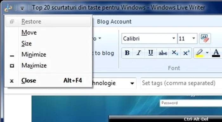Image resolution: width=222 pixels, height=122 pixels.
Task: Toggle Italic formatting
Action: 139,53
